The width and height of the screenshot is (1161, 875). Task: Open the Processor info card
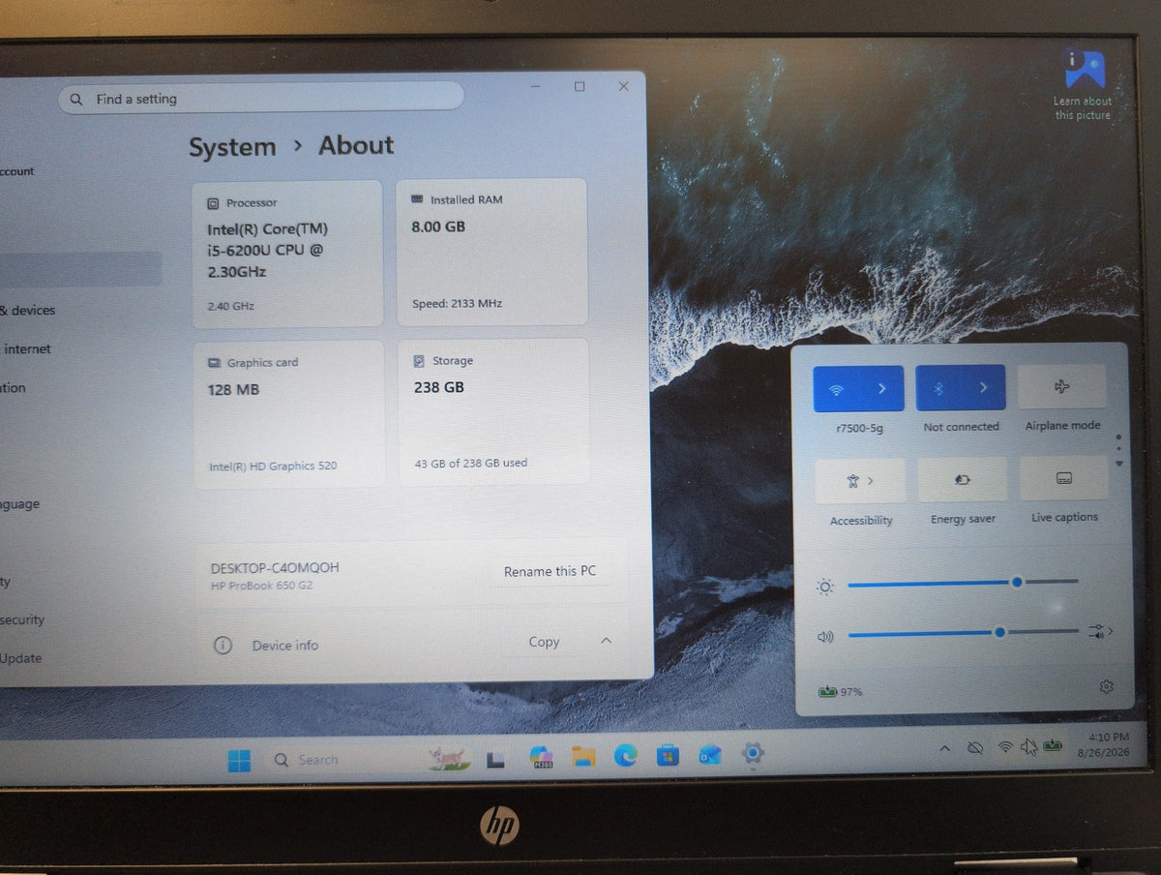tap(288, 254)
